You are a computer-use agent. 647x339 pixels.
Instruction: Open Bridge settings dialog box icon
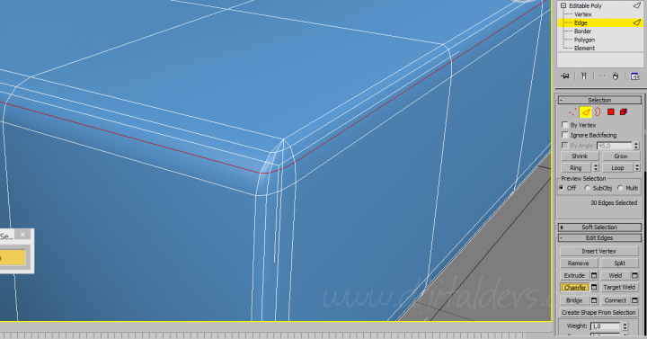pyautogui.click(x=594, y=300)
